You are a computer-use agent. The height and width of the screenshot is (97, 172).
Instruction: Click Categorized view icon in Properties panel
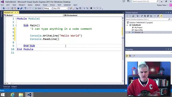127,56
